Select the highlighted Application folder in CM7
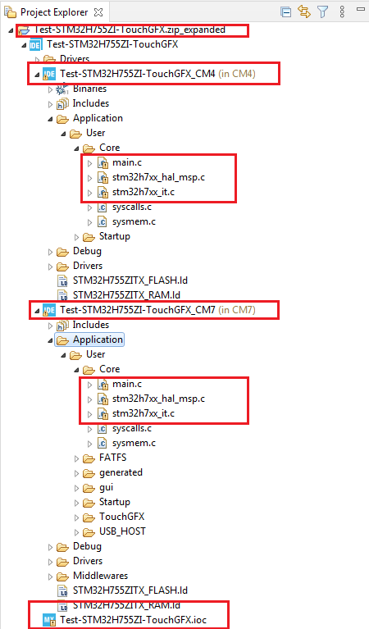Image resolution: width=369 pixels, height=629 pixels. (98, 340)
